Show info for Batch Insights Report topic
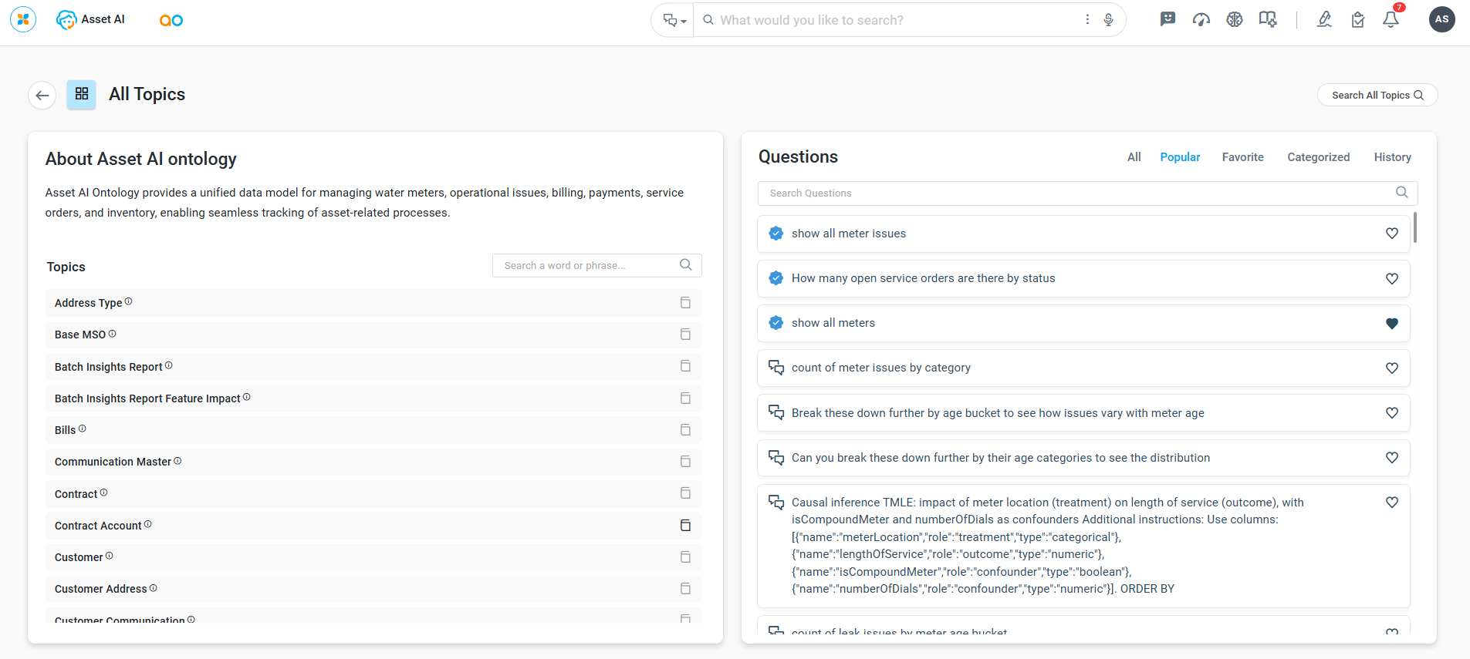This screenshot has width=1470, height=659. click(169, 365)
